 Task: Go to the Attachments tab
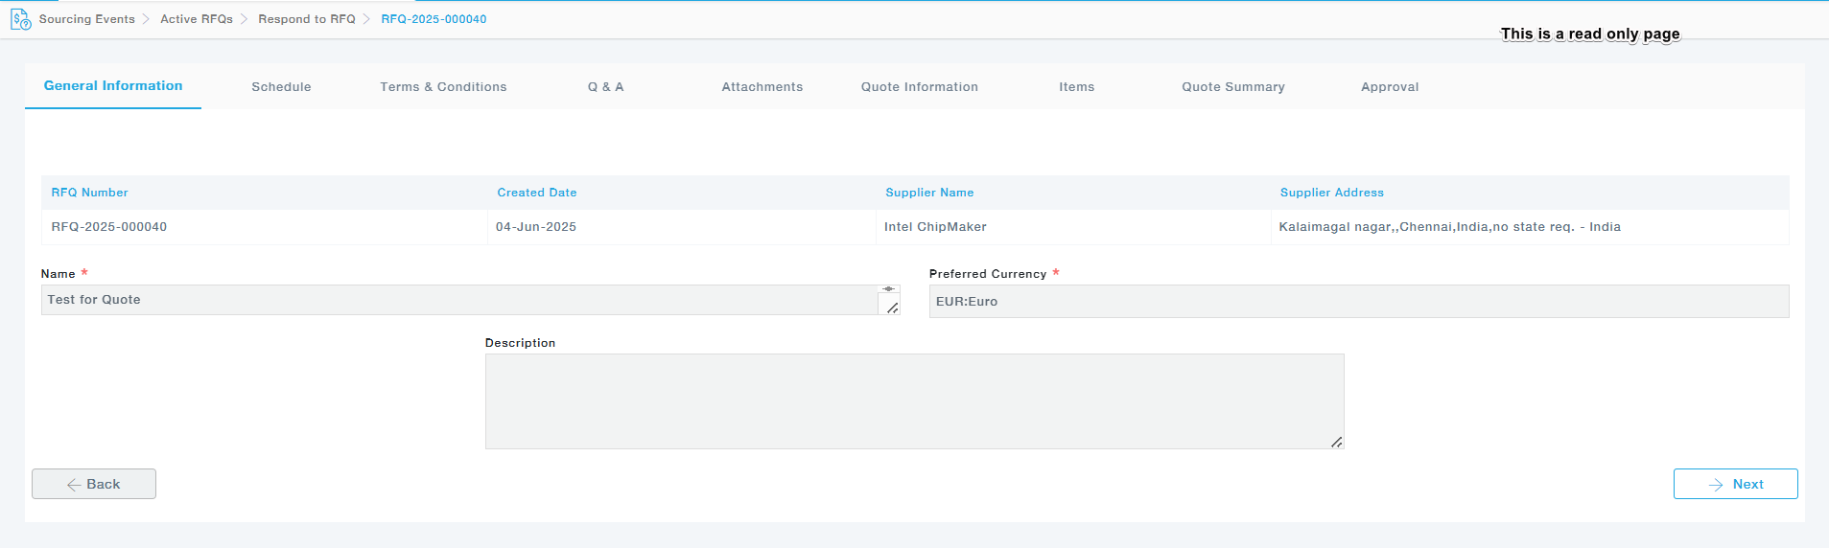click(x=762, y=87)
